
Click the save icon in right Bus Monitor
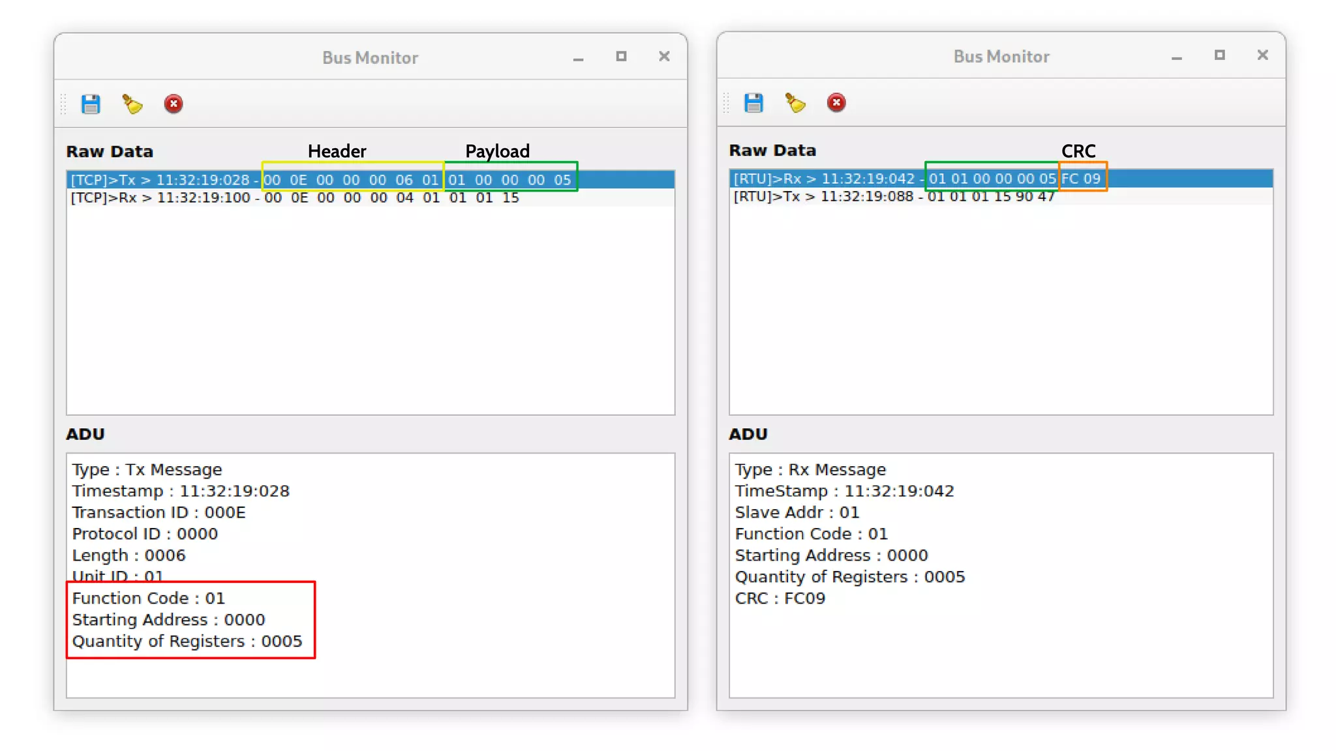tap(753, 103)
